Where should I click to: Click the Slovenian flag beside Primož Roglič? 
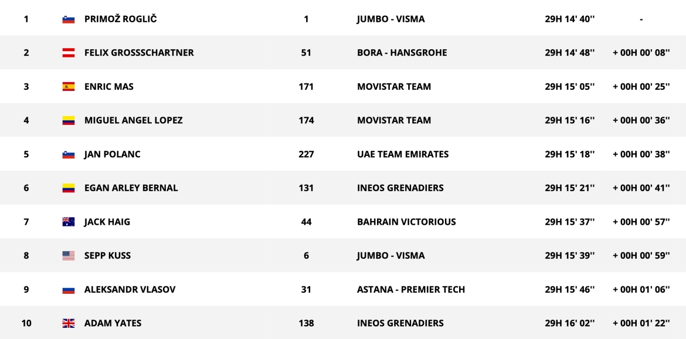click(68, 19)
